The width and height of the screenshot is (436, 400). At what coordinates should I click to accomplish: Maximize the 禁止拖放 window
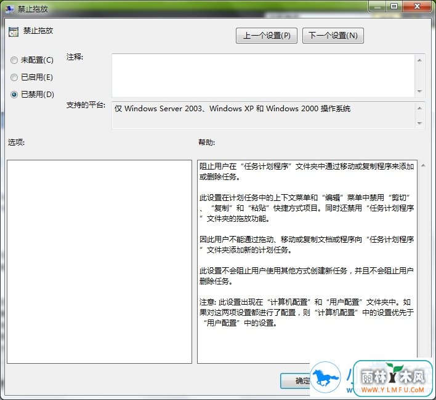(394, 7)
